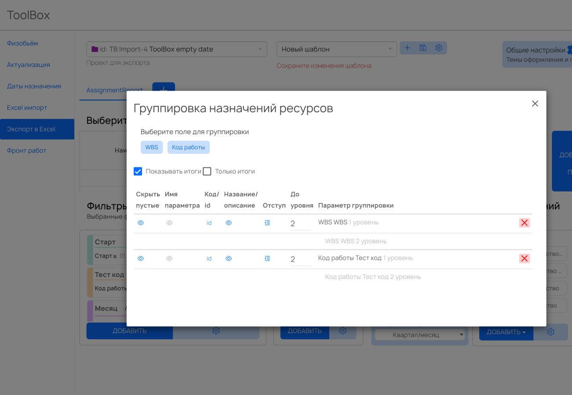572x395 pixels.
Task: Click purple folder icon in project selector
Action: point(95,49)
